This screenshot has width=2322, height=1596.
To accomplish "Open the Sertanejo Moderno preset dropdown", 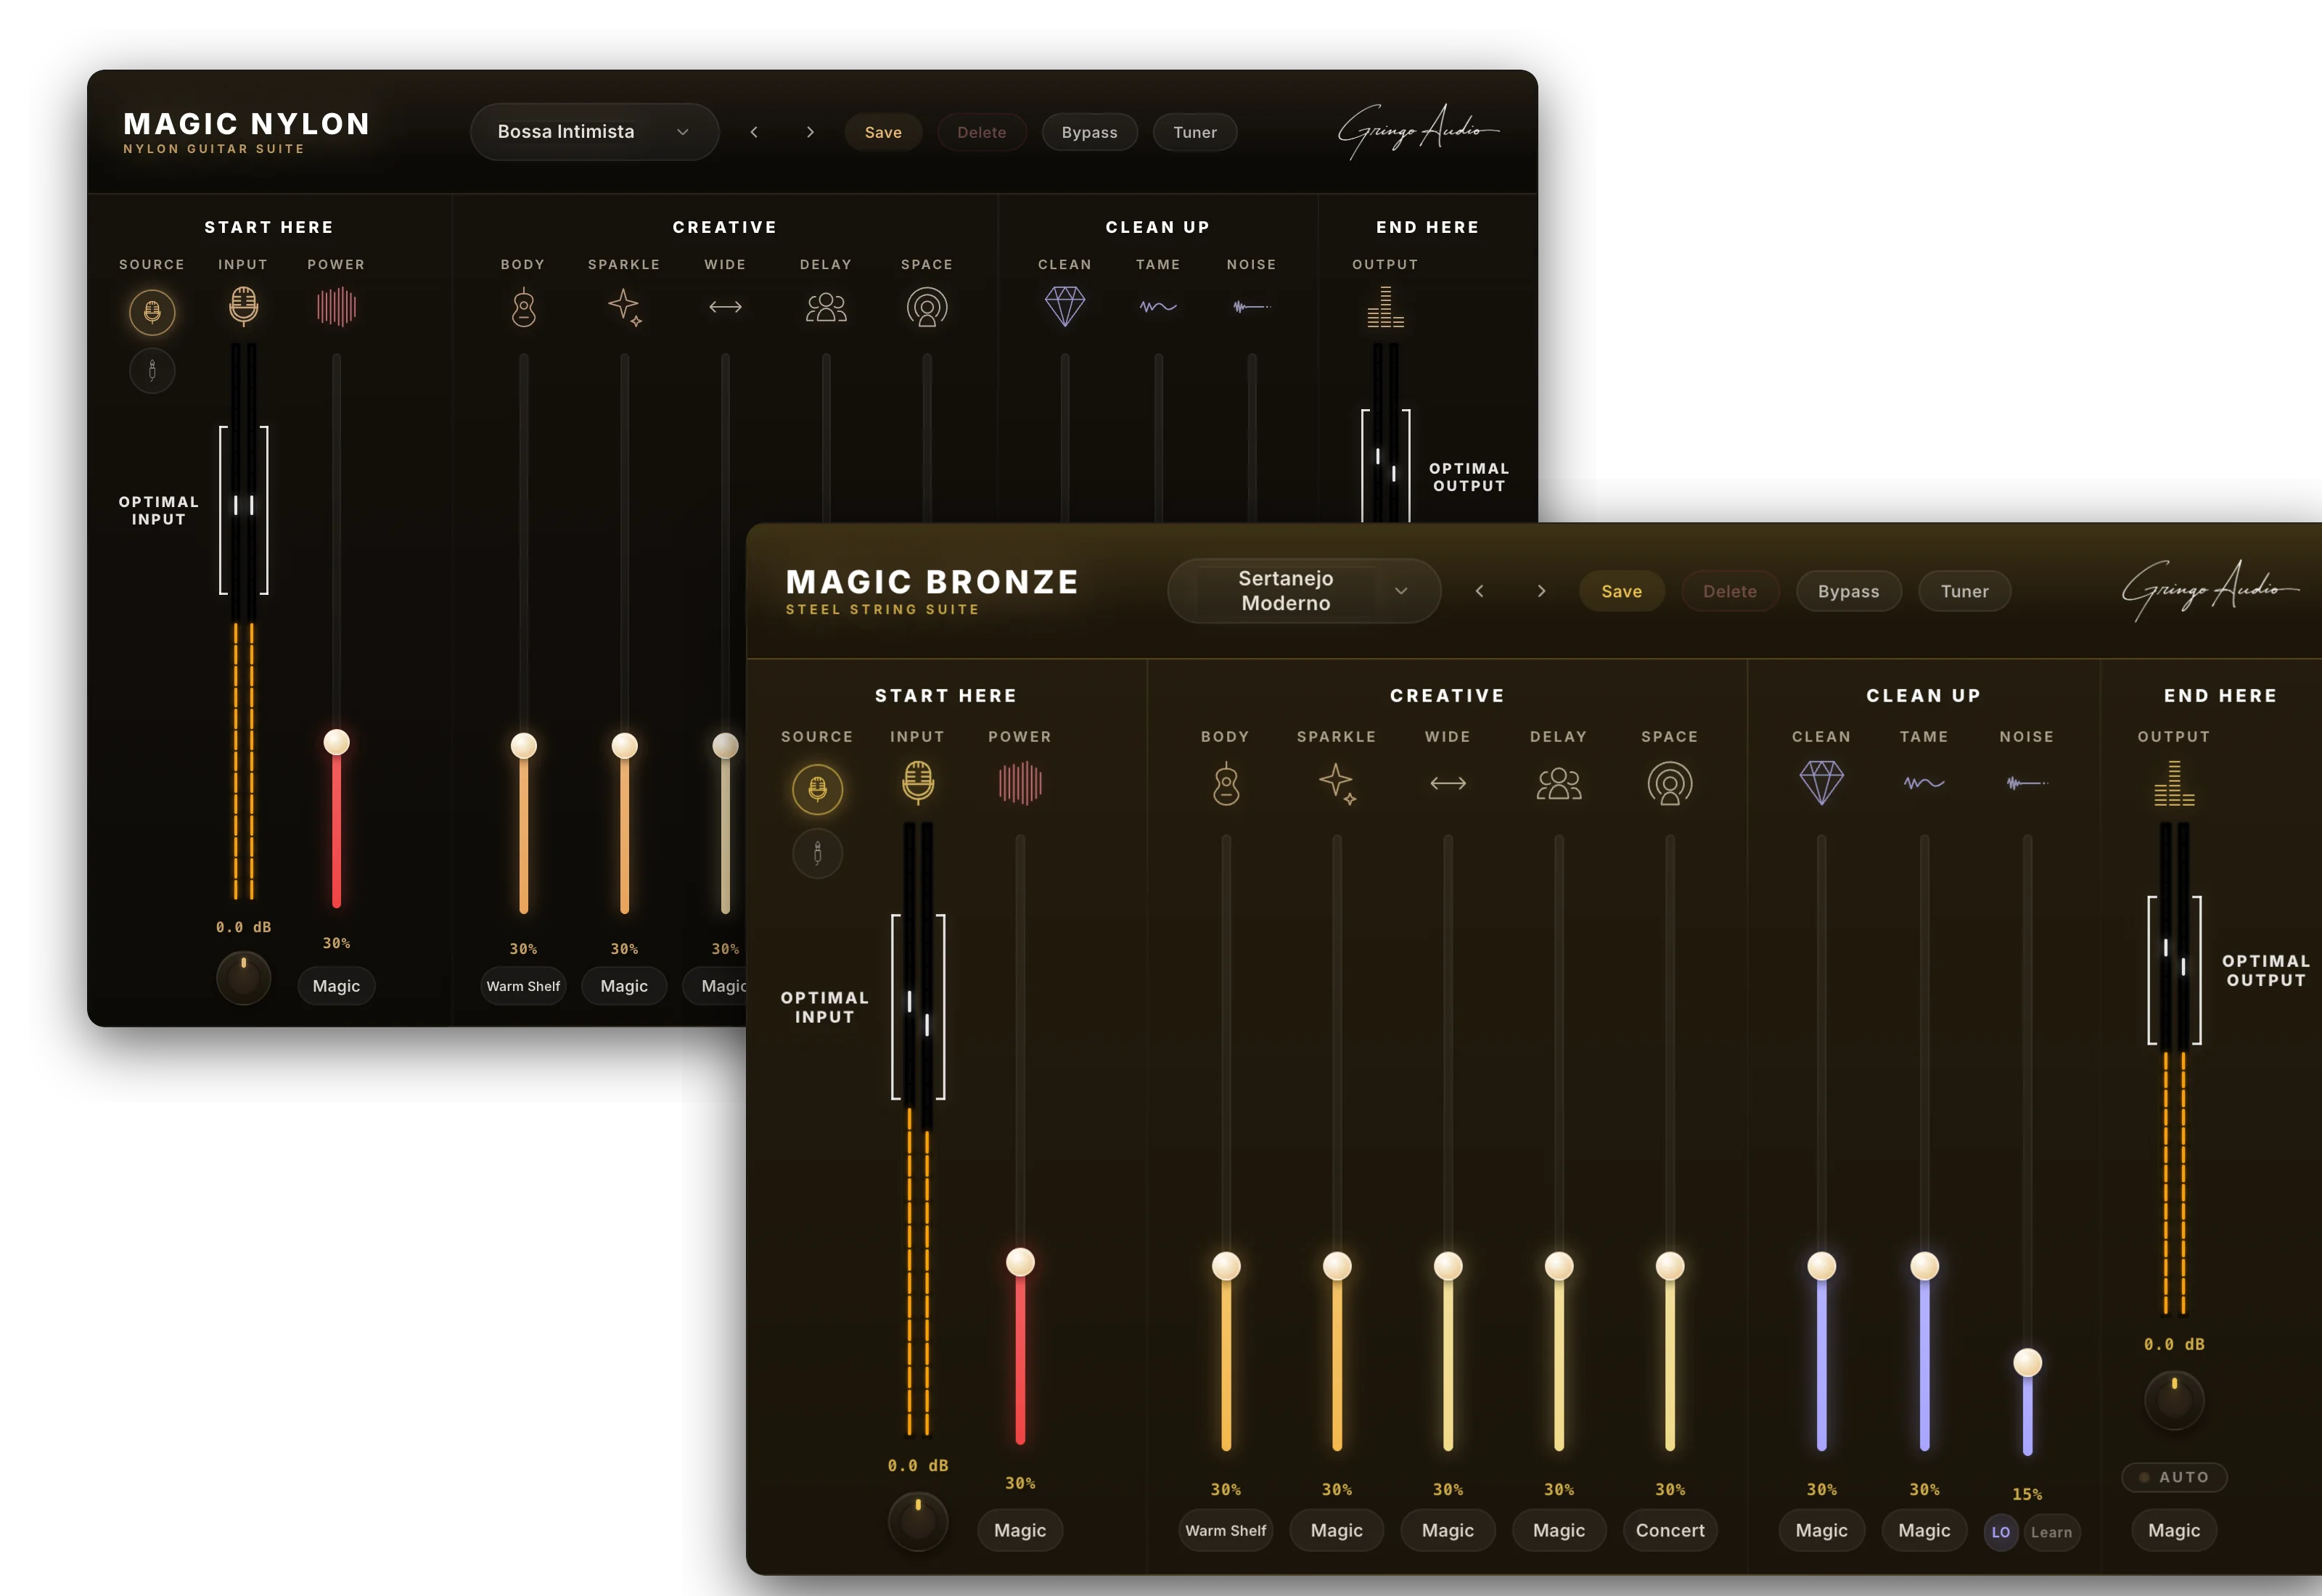I will (1304, 591).
